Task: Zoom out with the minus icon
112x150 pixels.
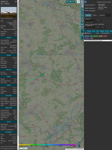Action: [79, 146]
